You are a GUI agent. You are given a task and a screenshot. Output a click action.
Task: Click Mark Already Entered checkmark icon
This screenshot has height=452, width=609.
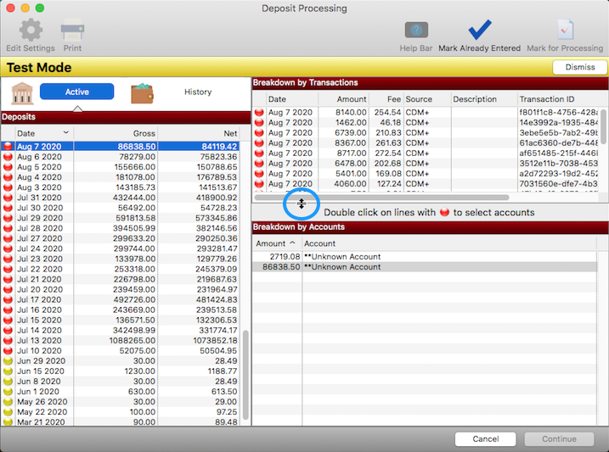pos(480,31)
